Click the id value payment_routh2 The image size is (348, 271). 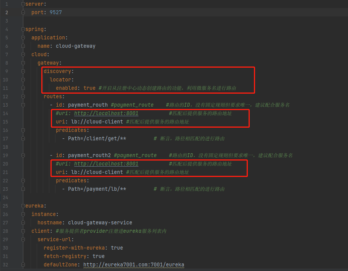tap(89, 156)
